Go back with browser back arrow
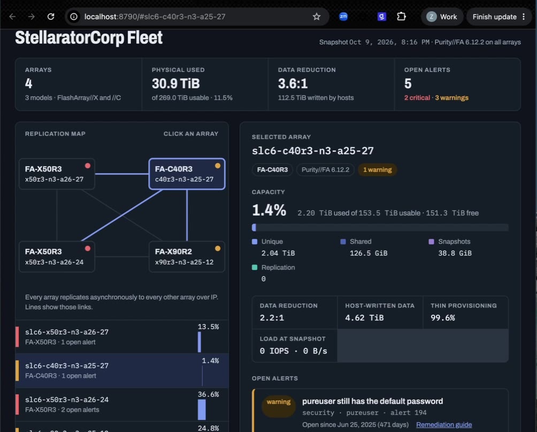Screen dimensions: 537x432 12,17
